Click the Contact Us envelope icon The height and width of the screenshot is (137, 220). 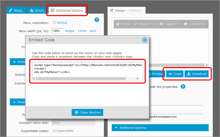click(x=186, y=24)
